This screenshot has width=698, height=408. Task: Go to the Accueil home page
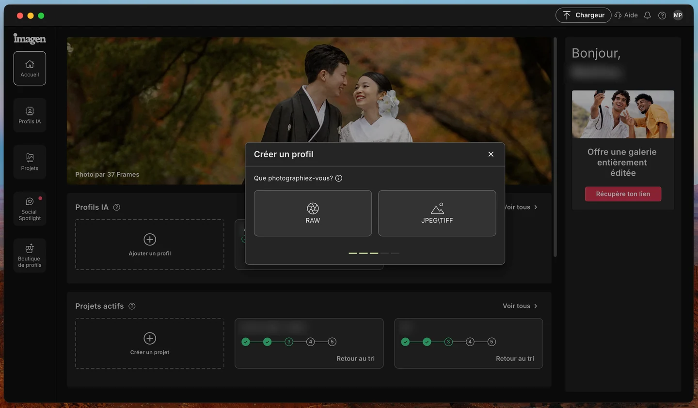tap(30, 68)
